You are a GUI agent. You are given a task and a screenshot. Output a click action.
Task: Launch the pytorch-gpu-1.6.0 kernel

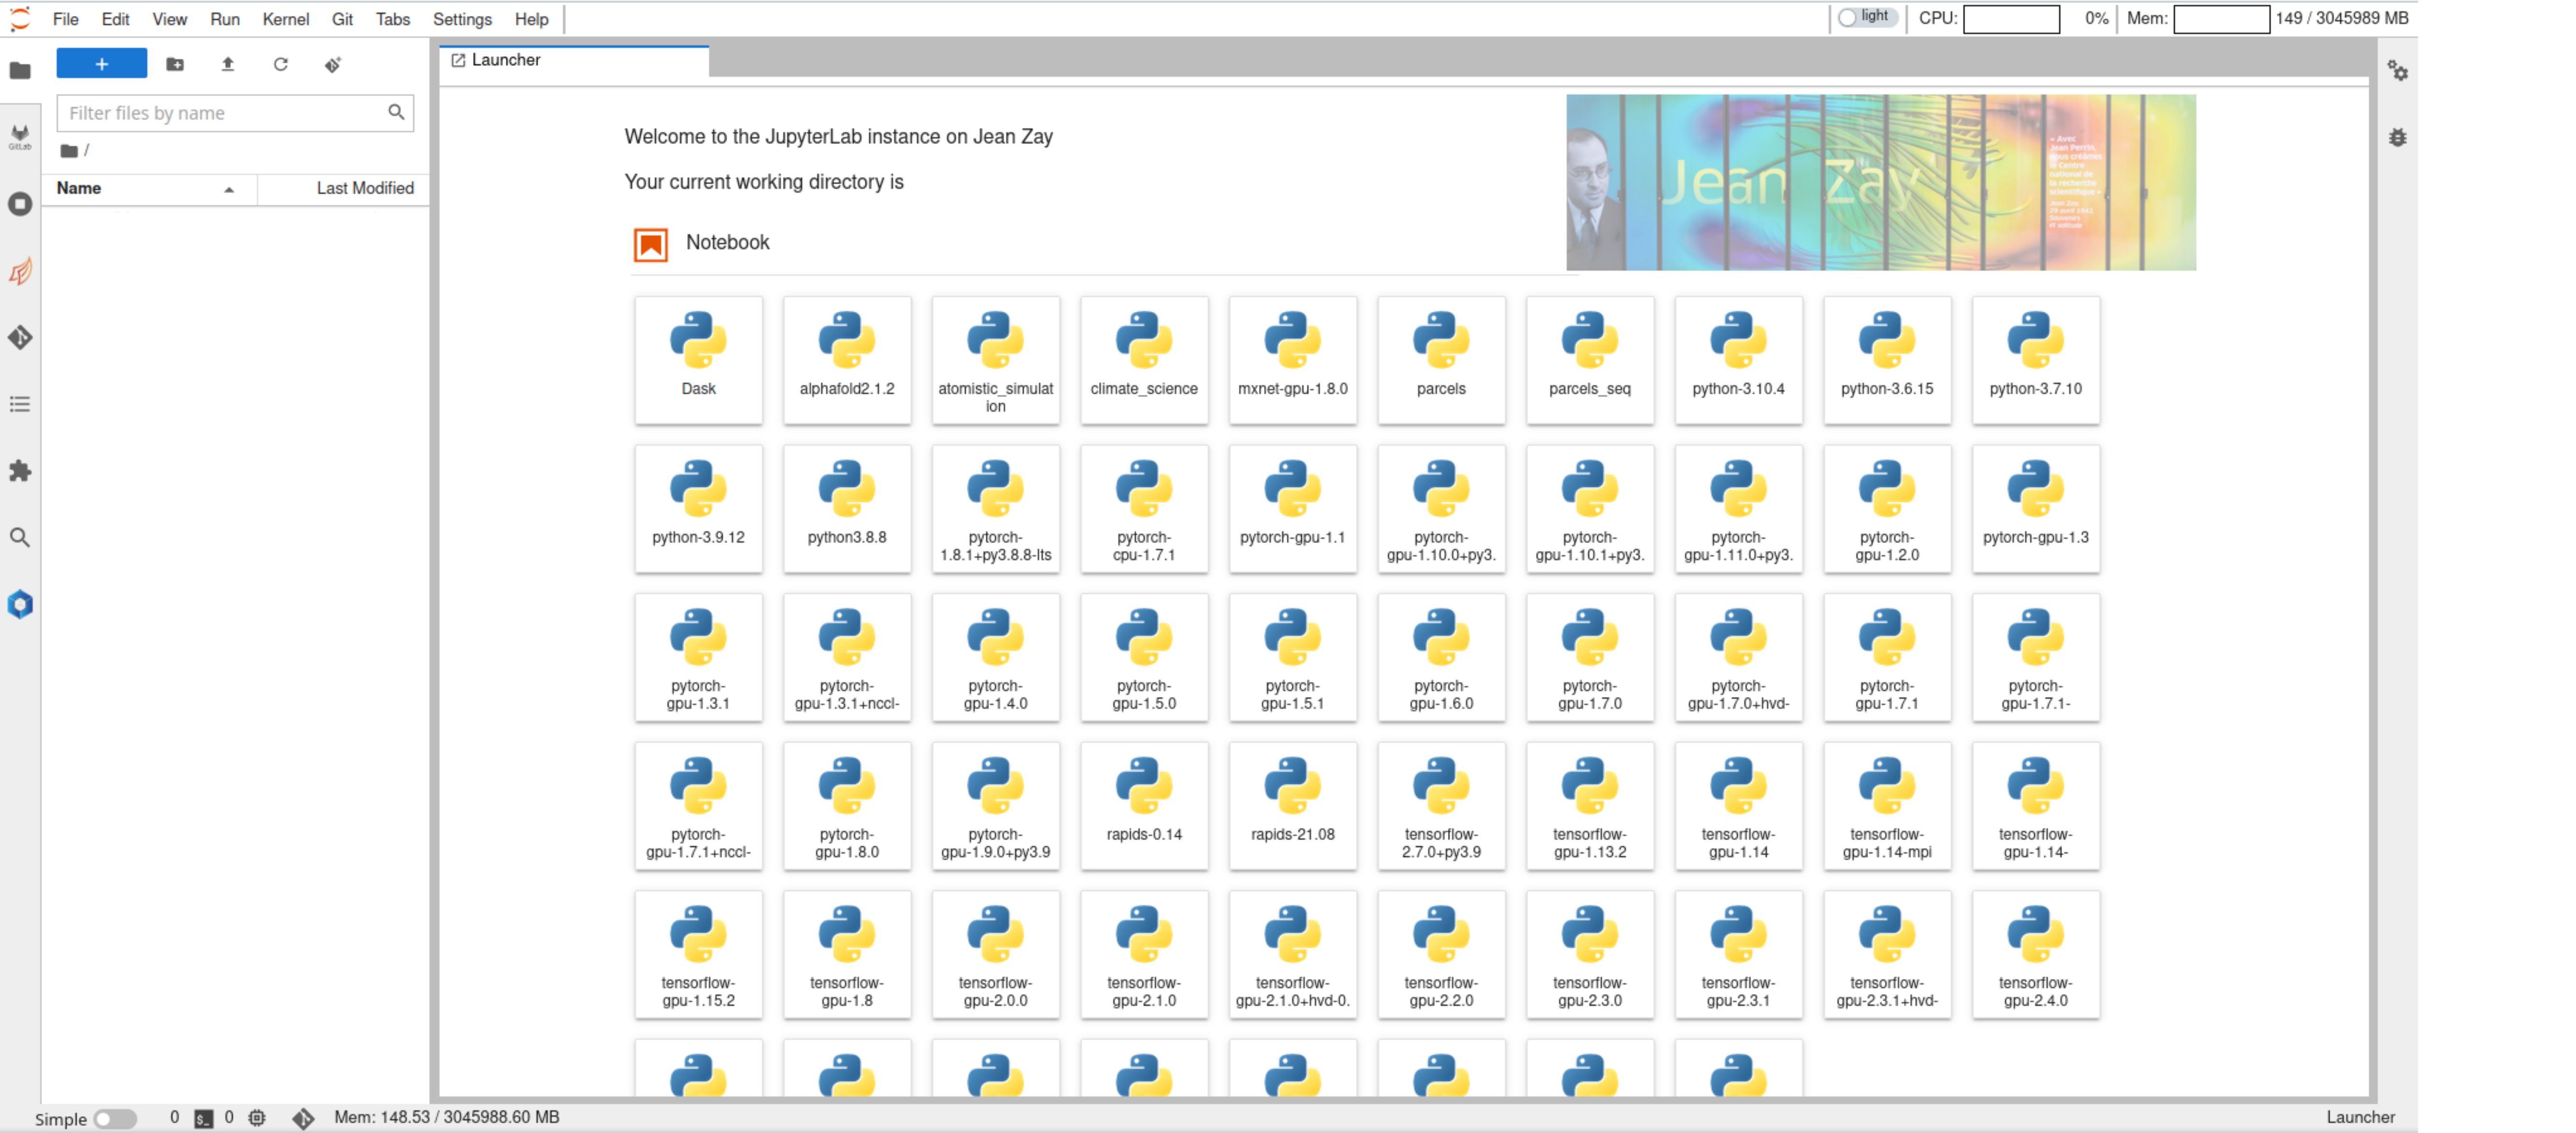coord(1441,658)
